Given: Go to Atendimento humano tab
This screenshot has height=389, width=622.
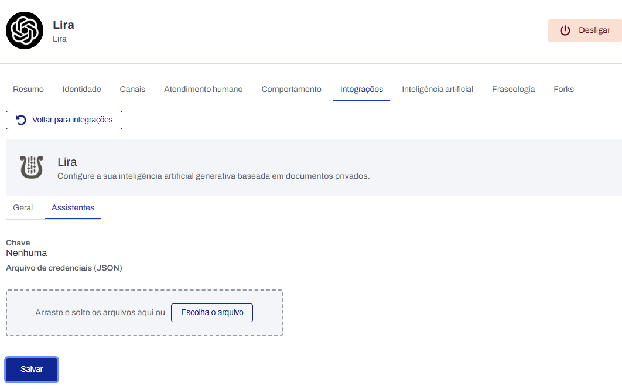Looking at the screenshot, I should [203, 89].
